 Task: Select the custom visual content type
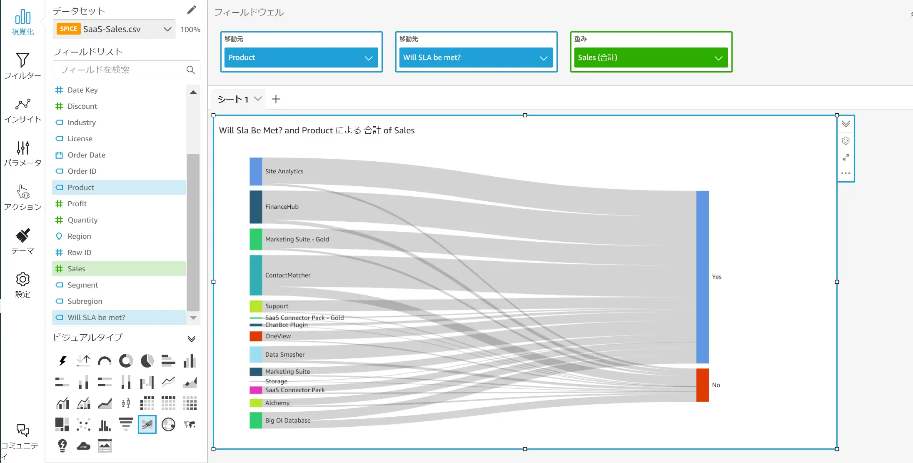pyautogui.click(x=105, y=446)
